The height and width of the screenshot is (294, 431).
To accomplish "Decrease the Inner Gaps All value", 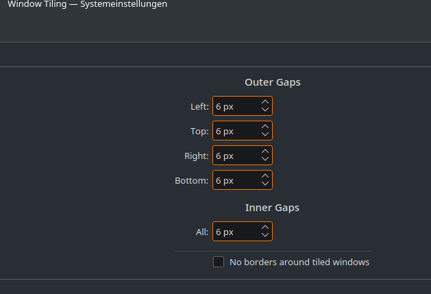I will tap(265, 236).
